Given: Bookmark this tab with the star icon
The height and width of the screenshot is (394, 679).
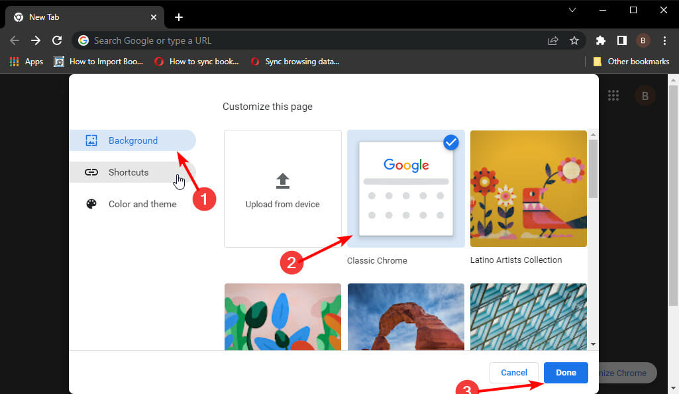Looking at the screenshot, I should 574,40.
